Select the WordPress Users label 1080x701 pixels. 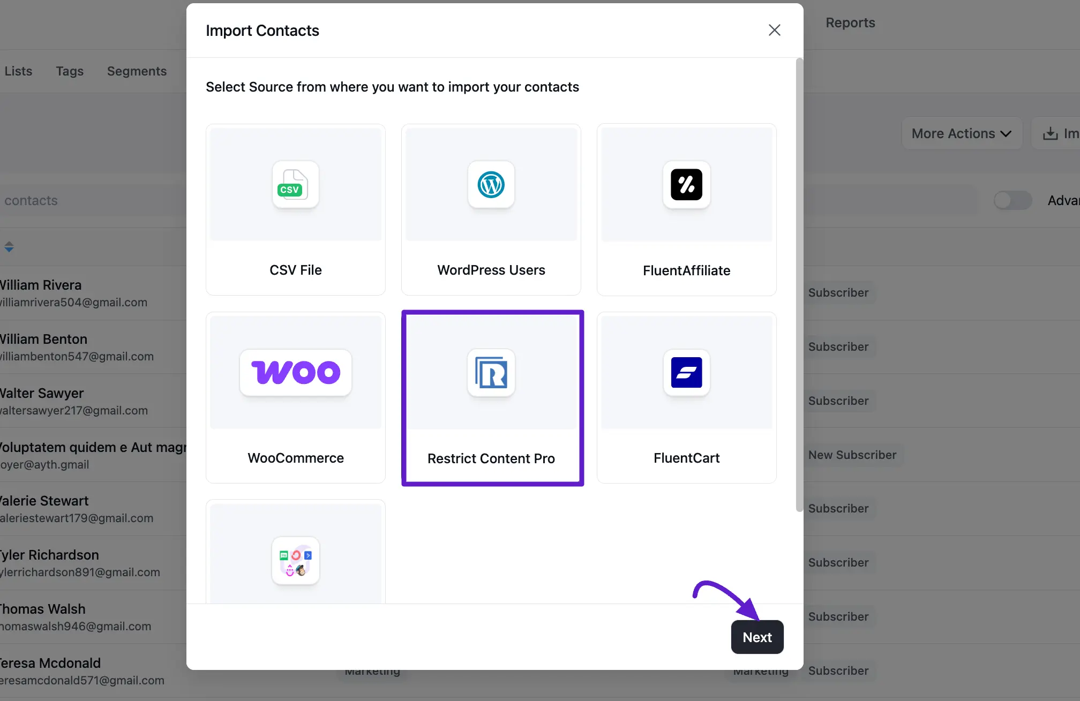(491, 270)
